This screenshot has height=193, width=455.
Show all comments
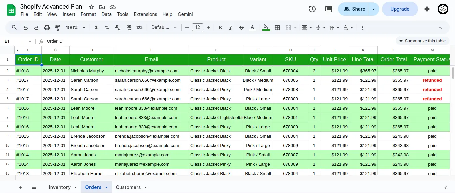pos(328,9)
